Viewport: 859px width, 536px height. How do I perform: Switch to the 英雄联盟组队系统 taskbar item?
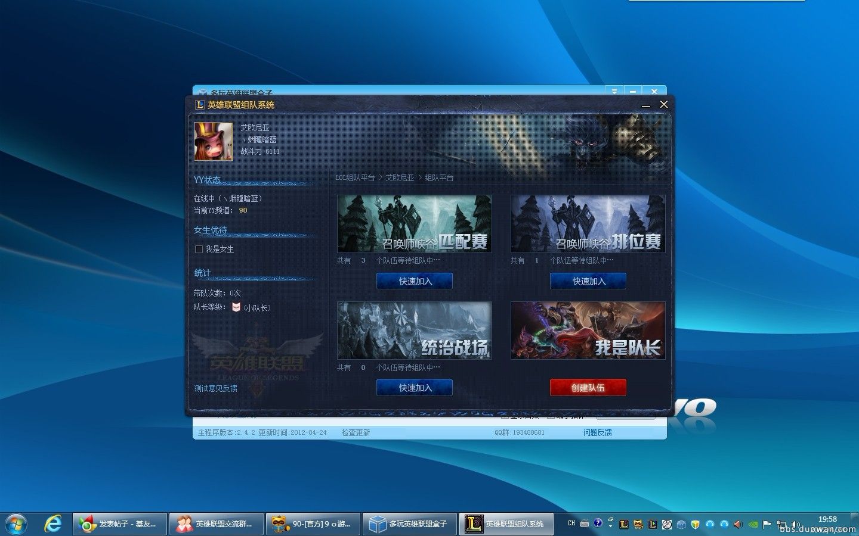click(x=506, y=523)
